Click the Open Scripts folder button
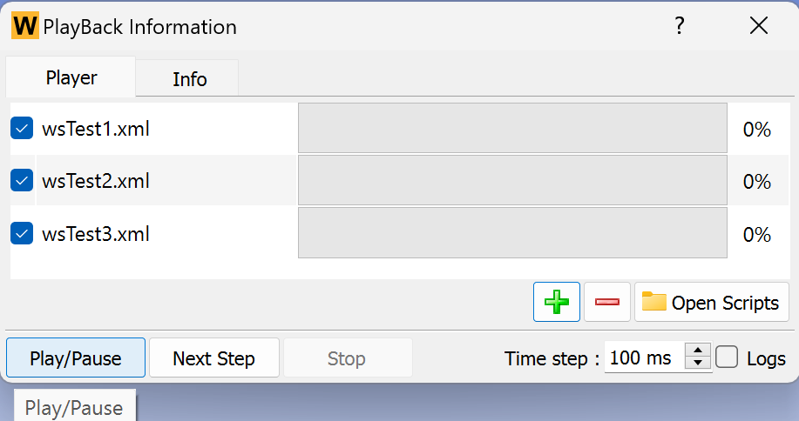This screenshot has height=421, width=799. 711,302
